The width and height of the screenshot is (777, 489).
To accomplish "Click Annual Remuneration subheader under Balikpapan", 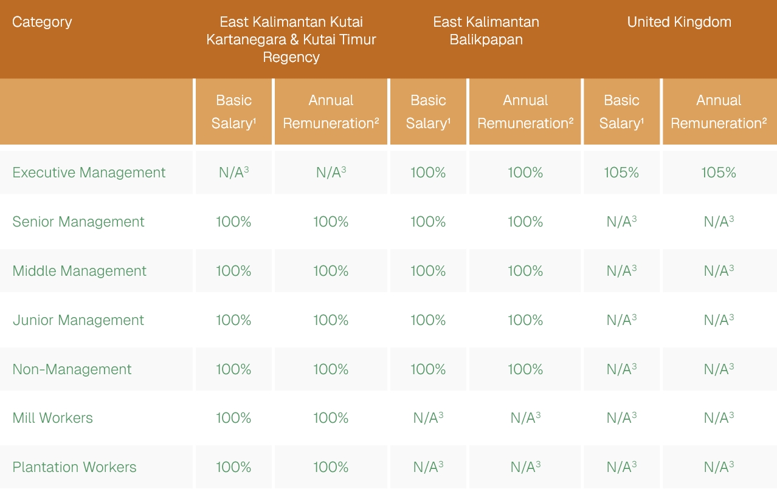I will tap(525, 112).
